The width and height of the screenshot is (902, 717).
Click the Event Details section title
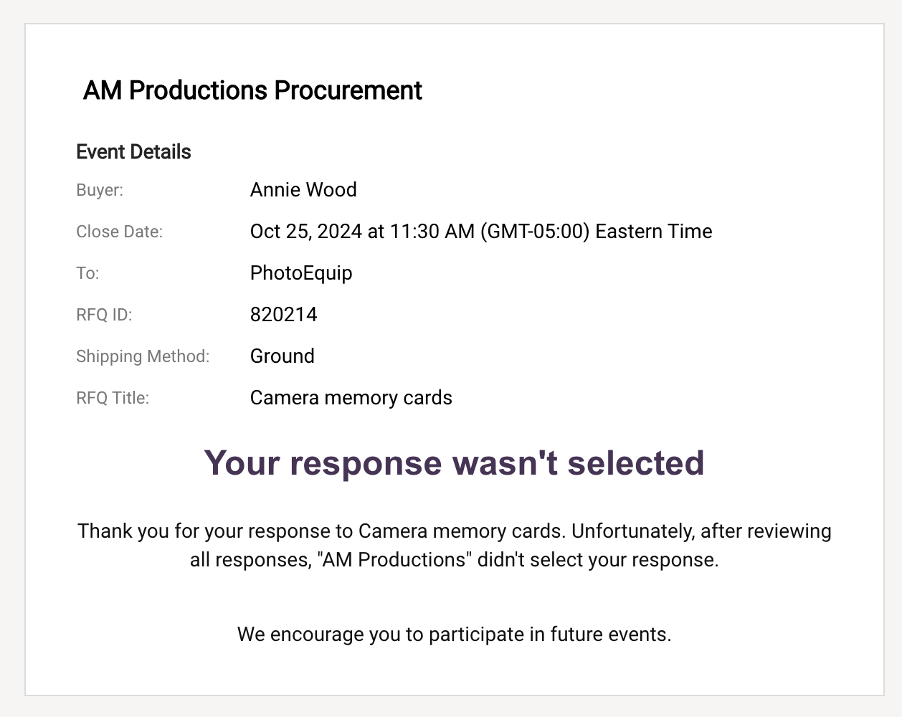click(133, 152)
